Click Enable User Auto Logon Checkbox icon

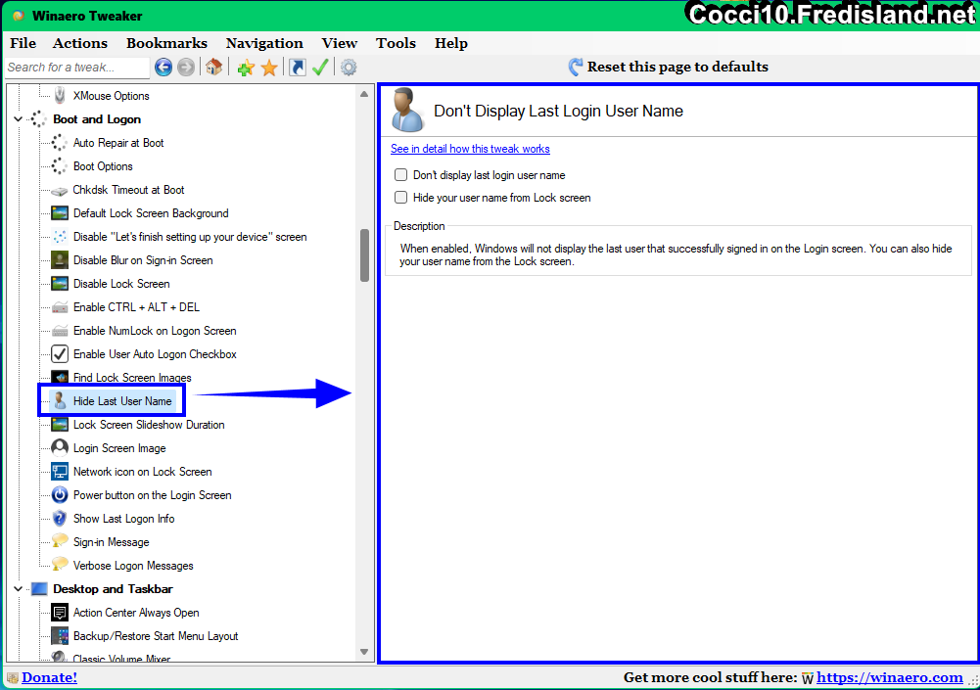(60, 354)
